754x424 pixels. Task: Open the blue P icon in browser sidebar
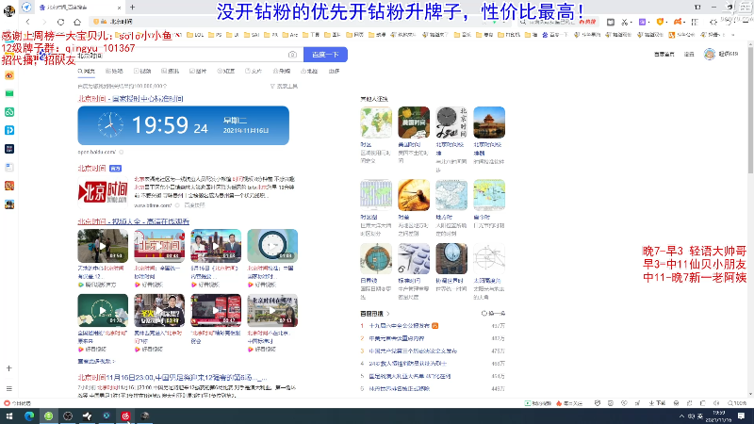pyautogui.click(x=9, y=130)
